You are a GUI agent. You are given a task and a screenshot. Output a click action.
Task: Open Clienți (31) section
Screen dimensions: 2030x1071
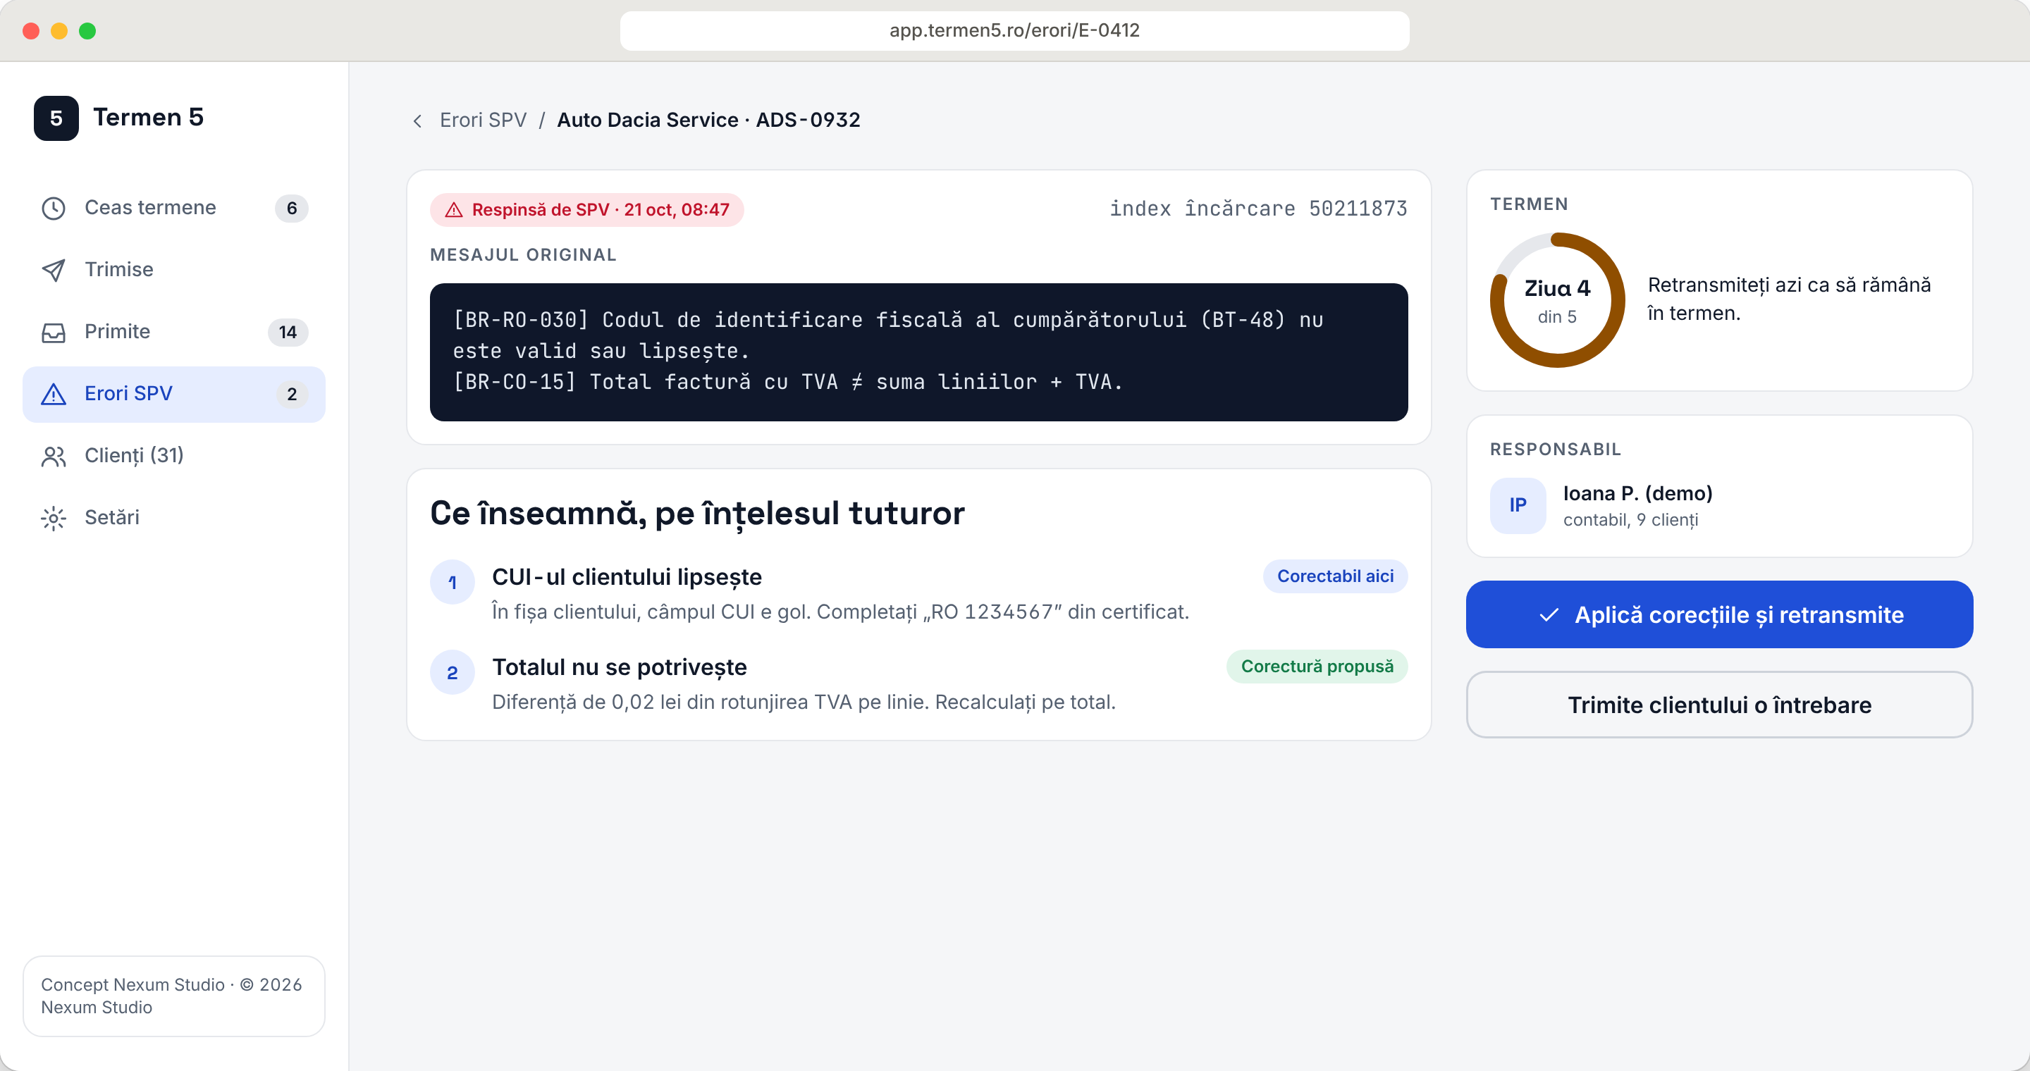174,456
